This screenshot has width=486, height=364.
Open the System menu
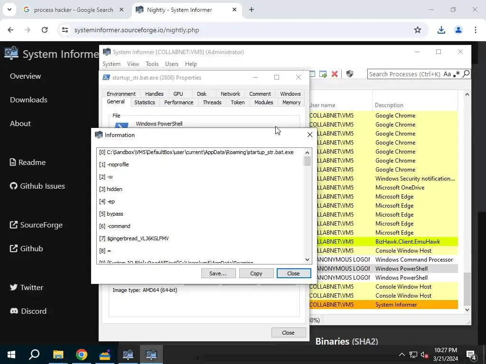(x=111, y=64)
